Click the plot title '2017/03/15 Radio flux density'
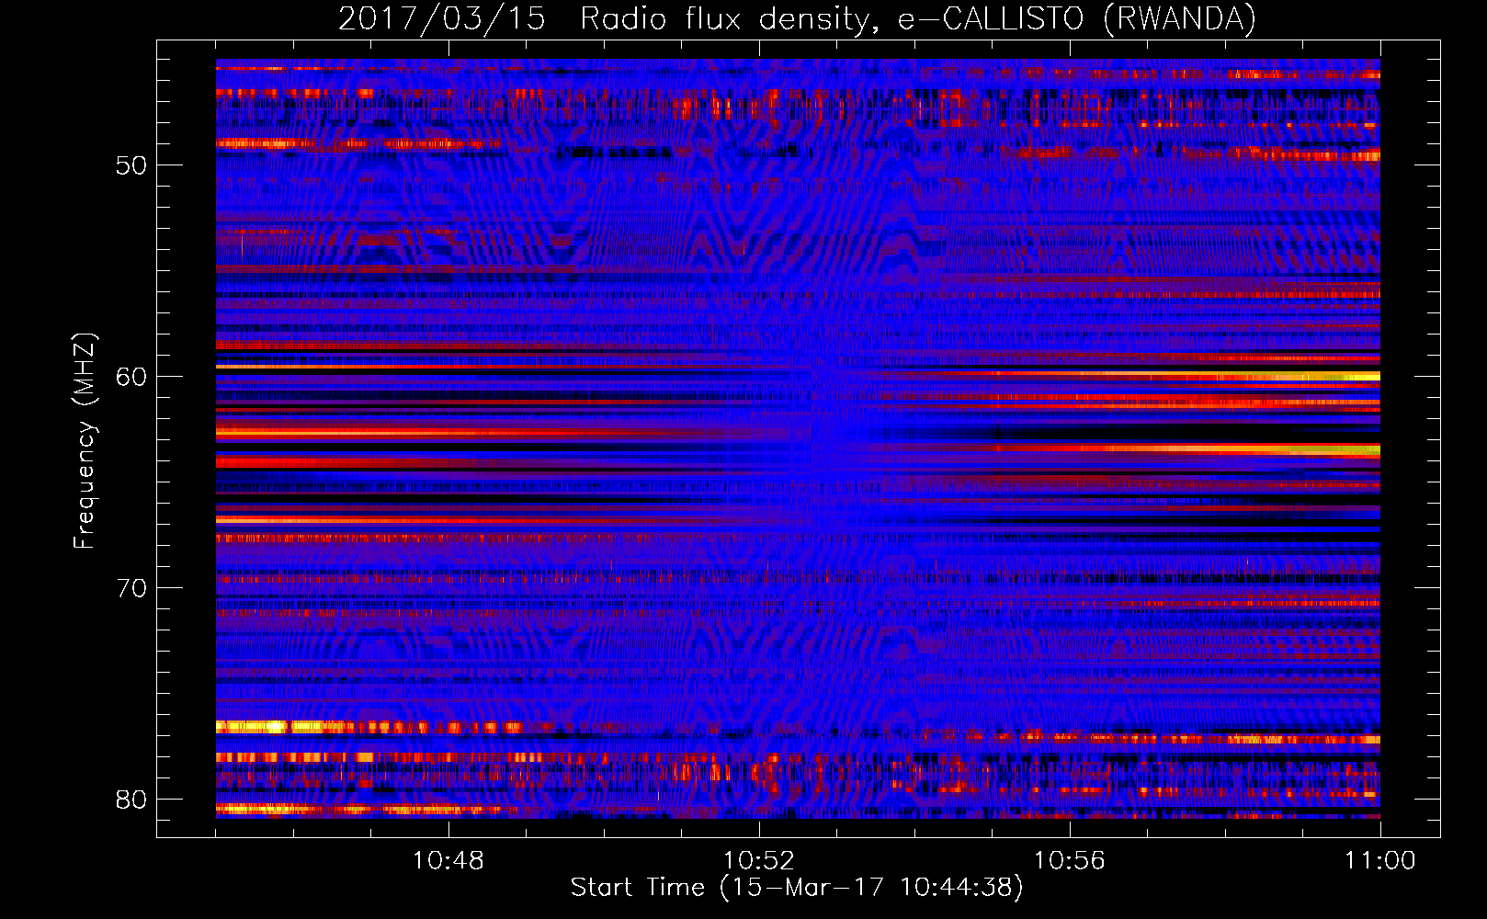Image resolution: width=1487 pixels, height=919 pixels. pyautogui.click(x=797, y=18)
